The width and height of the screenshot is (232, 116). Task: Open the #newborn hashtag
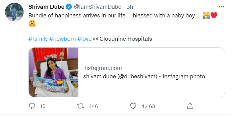pos(63,39)
